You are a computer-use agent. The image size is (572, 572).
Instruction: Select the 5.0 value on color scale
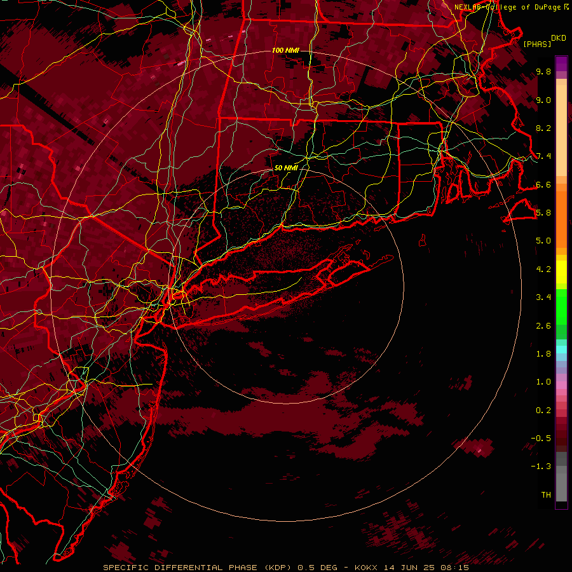[543, 241]
